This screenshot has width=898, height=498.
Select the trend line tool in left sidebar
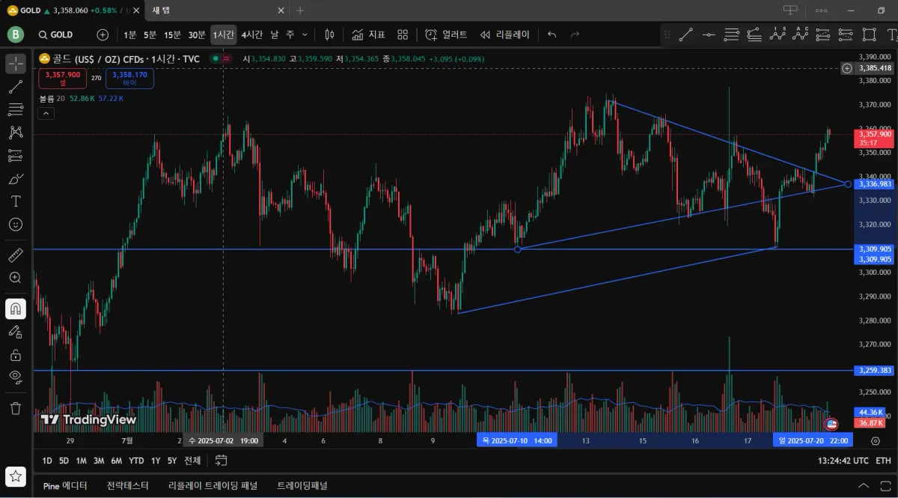point(15,87)
